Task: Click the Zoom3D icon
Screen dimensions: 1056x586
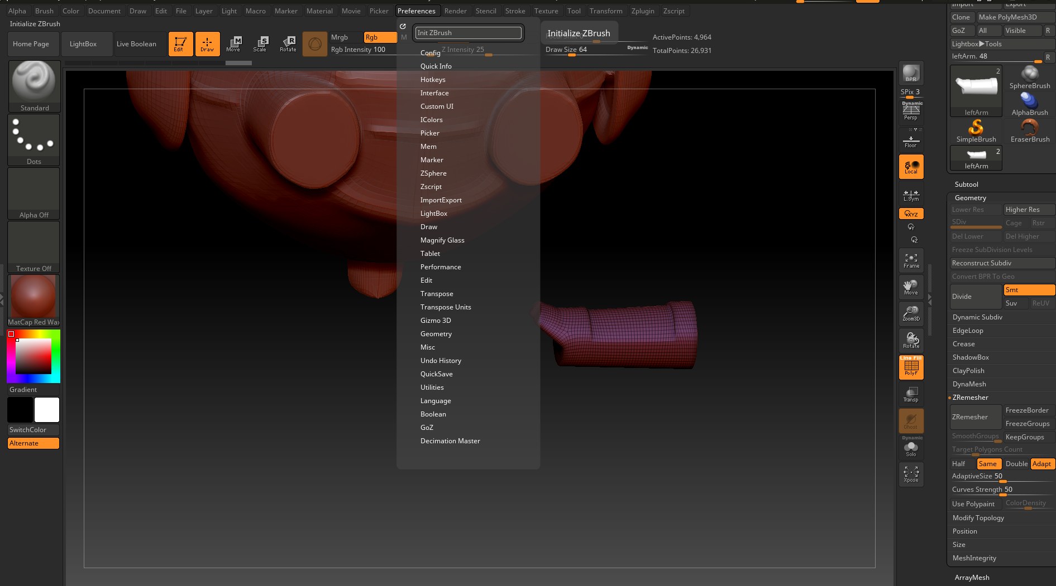Action: 911,314
